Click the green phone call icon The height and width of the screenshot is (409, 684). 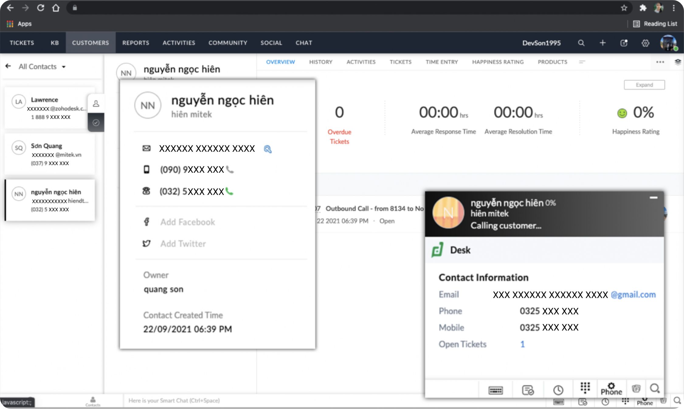230,192
